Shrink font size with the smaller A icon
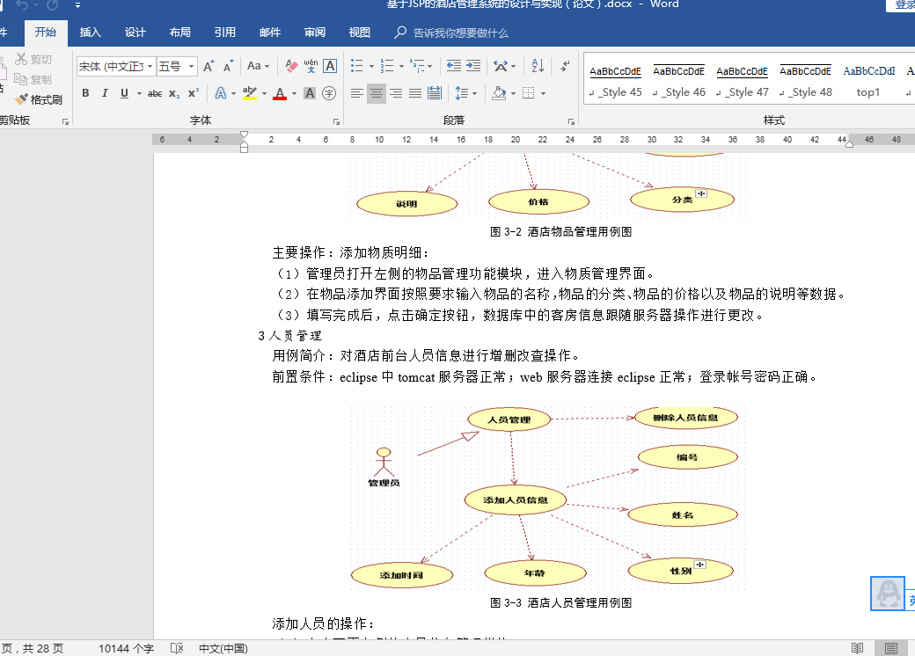Viewport: 915px width, 656px height. click(x=228, y=67)
